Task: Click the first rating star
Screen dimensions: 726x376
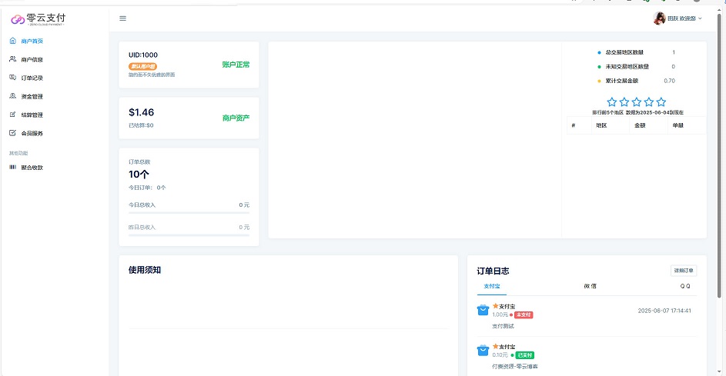Action: pos(612,101)
